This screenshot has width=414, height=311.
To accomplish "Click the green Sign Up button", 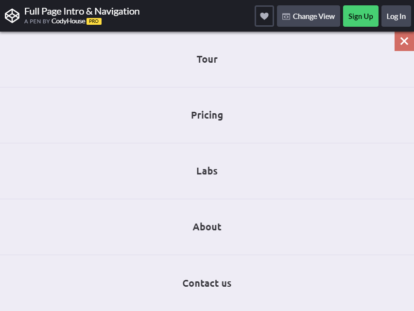I will (361, 16).
